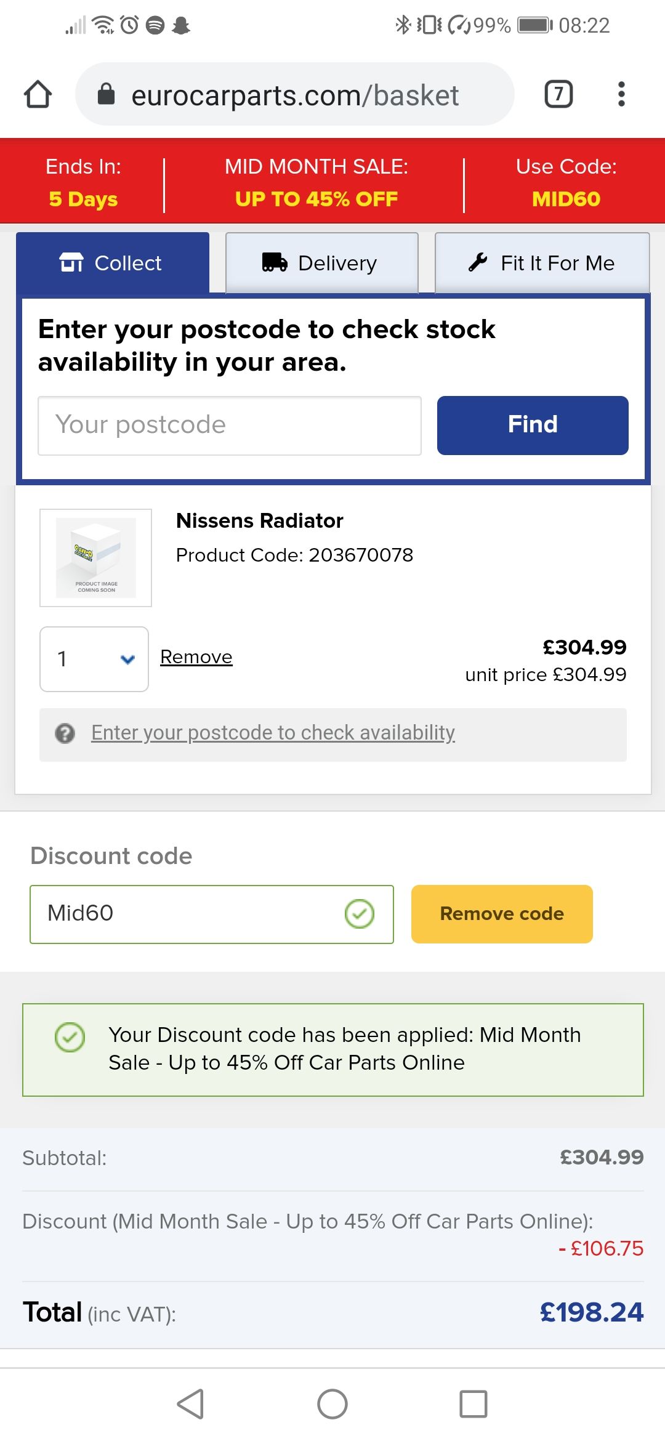Tap the Android back navigation button
The image size is (665, 1441).
tap(190, 1404)
